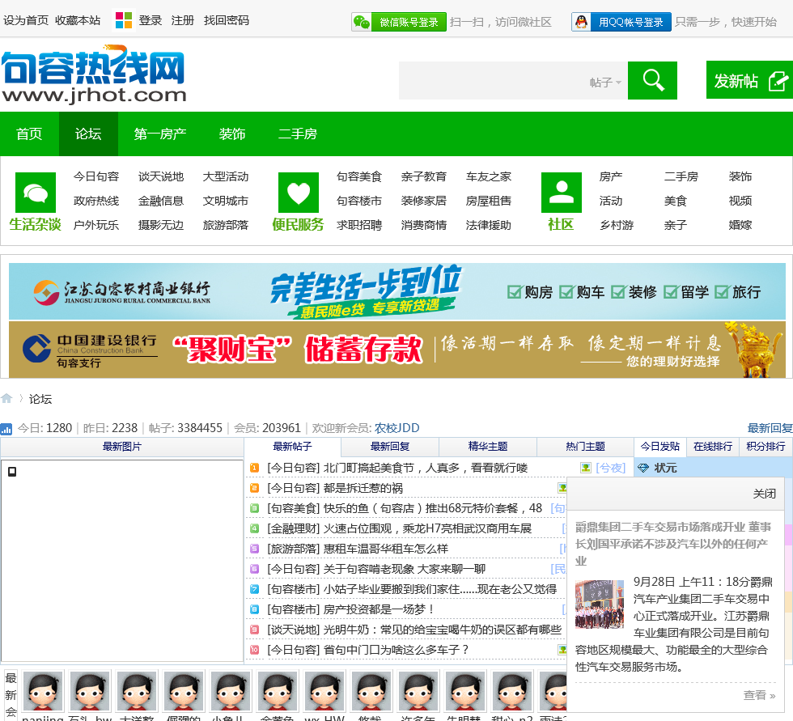Open the 帖子 search type dropdown
Viewport: 793px width, 721px height.
(605, 82)
